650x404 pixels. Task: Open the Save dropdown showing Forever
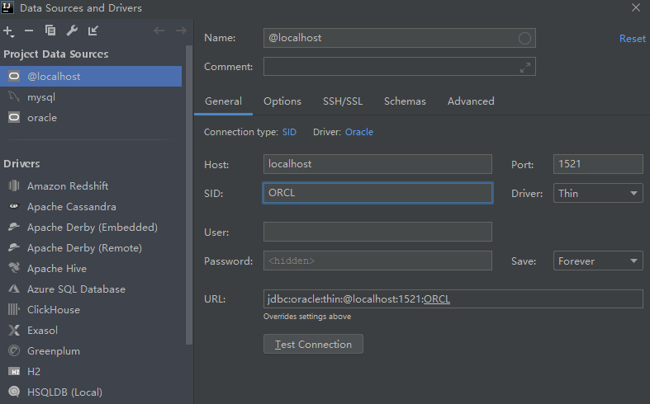click(598, 261)
